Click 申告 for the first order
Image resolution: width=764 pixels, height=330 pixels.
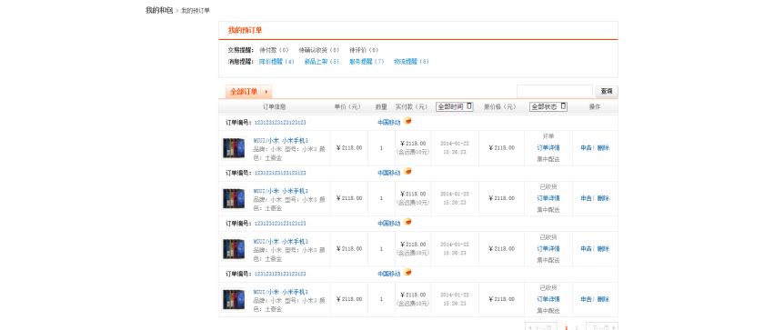586,148
